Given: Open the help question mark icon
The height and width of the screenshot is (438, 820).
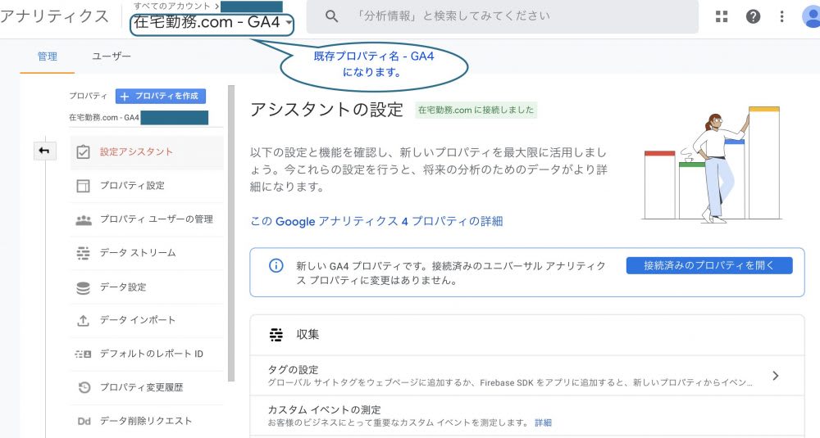Looking at the screenshot, I should point(753,16).
